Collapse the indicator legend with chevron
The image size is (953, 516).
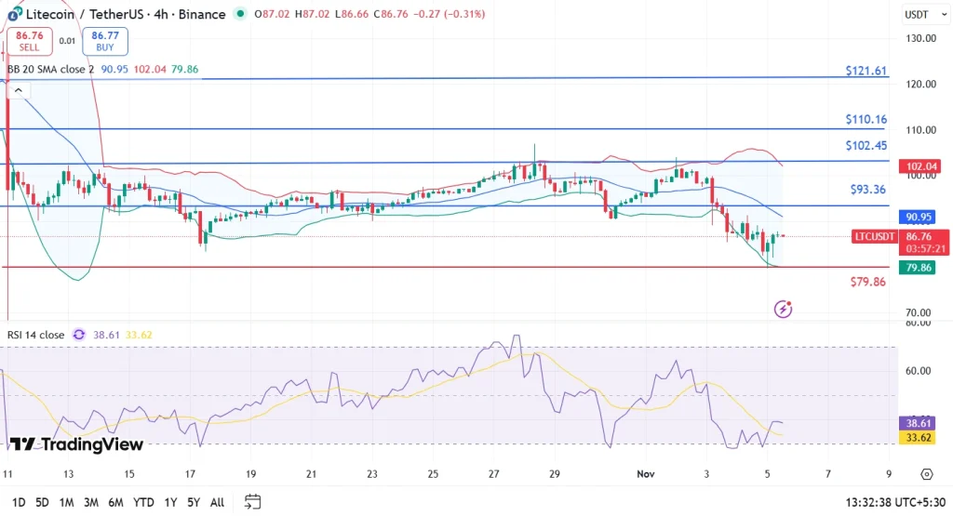coord(18,90)
